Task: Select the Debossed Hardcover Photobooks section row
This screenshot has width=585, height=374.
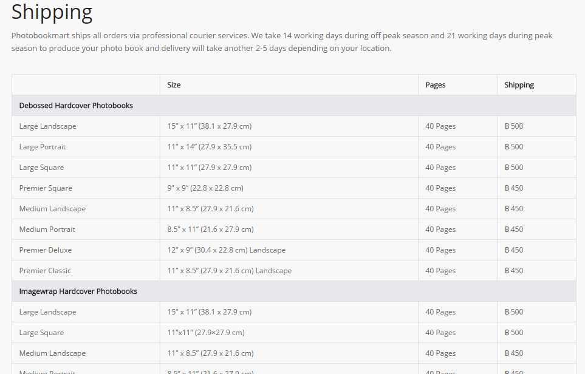Action: [76, 106]
